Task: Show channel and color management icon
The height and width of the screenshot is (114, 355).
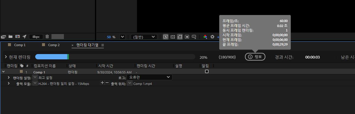Action: (x=205, y=37)
